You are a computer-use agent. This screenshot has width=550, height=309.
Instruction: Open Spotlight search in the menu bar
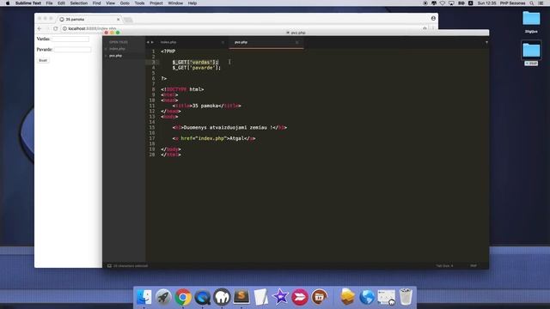tap(532, 3)
